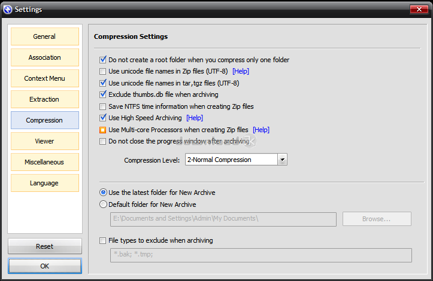Enable unicode file names in Zip files
Screen dimensions: 433x281
tap(103, 71)
